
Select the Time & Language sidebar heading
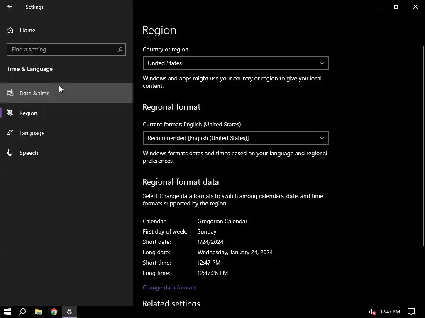[29, 69]
